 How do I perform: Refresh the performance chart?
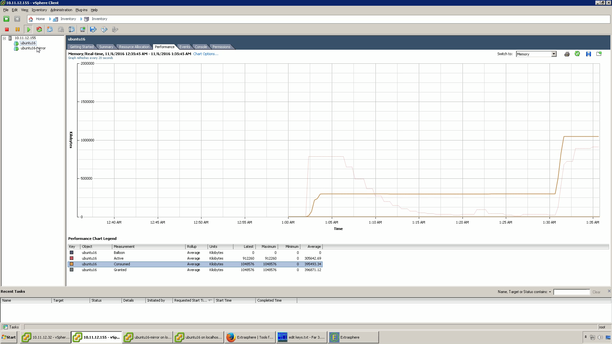click(577, 54)
